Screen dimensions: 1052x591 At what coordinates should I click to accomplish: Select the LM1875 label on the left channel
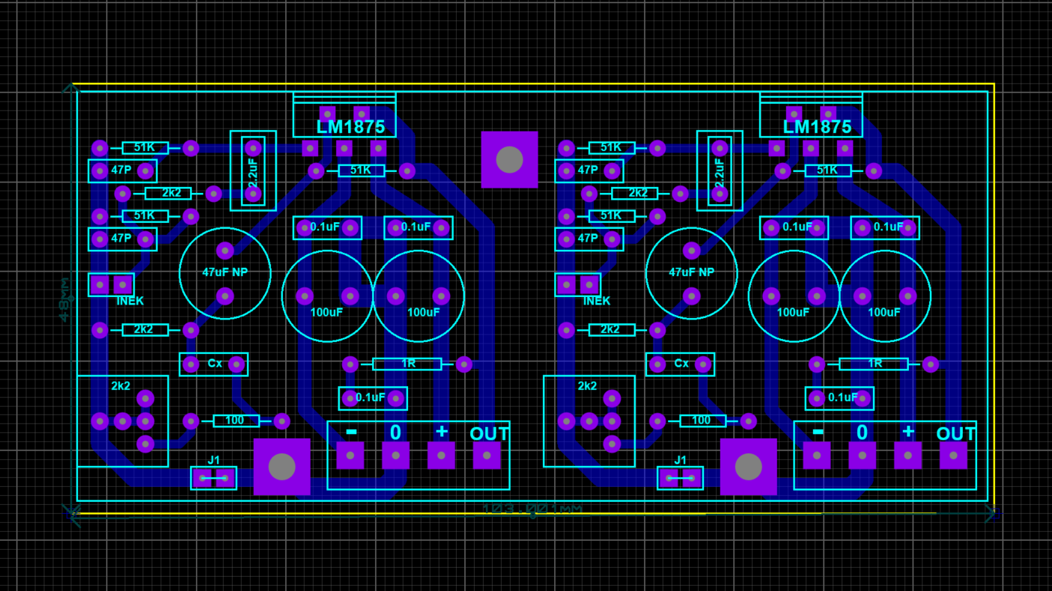pos(350,127)
